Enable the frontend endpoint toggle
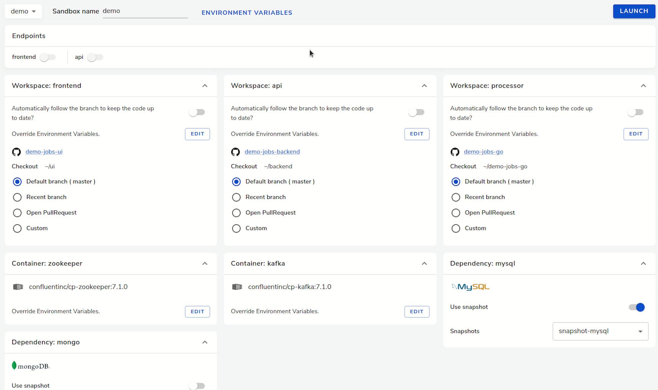Screen dimensions: 658x390 point(48,57)
